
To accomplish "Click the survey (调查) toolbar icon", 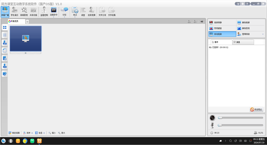I will 83,11.
